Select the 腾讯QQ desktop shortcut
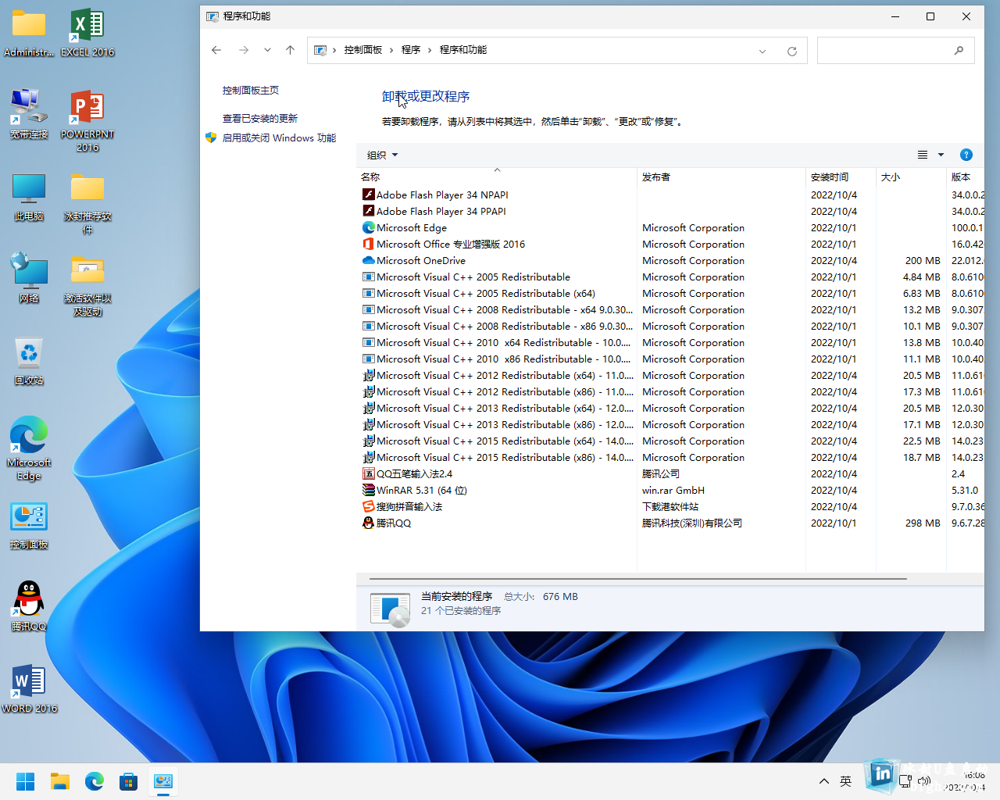1000x800 pixels. click(29, 607)
